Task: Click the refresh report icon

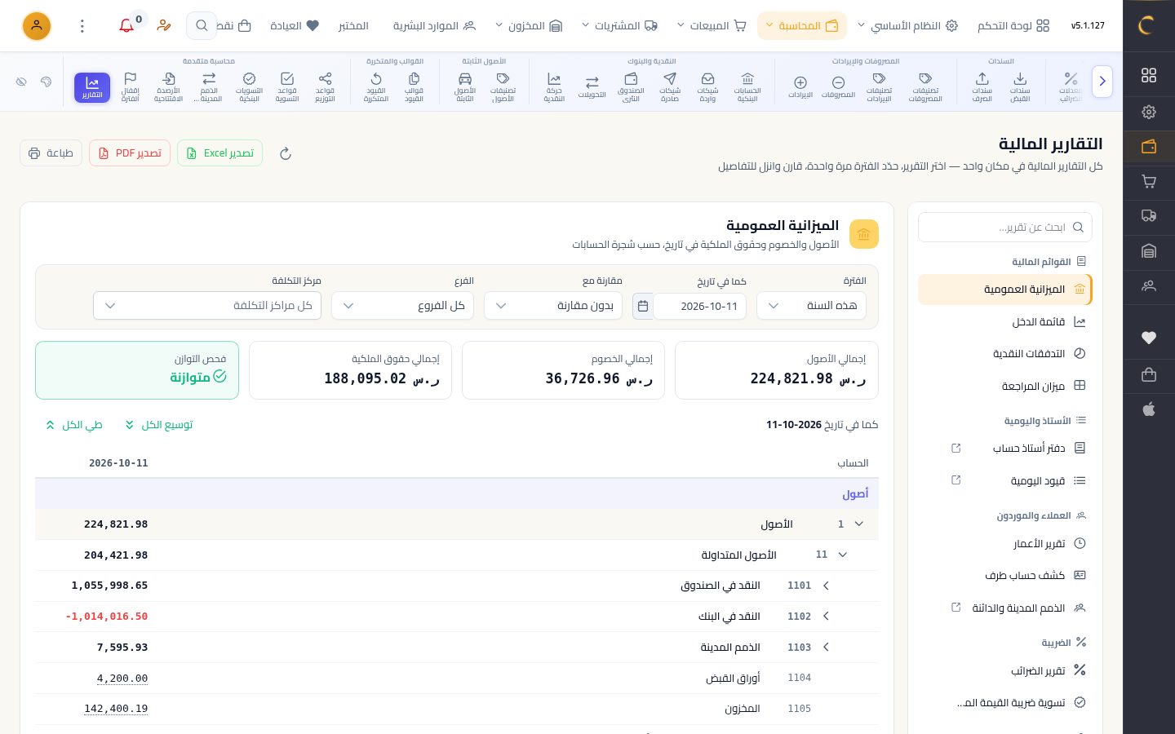Action: coord(286,153)
